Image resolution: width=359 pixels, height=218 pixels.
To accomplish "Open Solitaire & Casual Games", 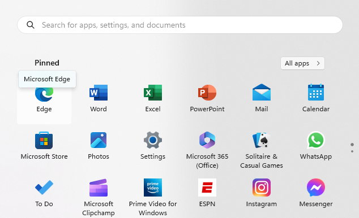I will 262,140.
